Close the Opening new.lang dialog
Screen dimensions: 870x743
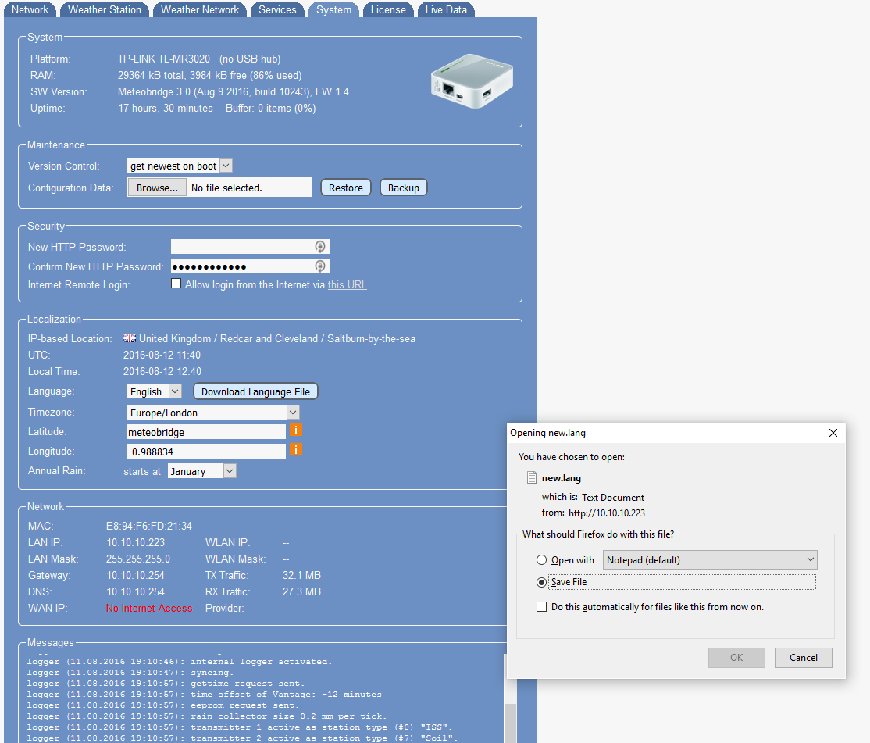[833, 433]
